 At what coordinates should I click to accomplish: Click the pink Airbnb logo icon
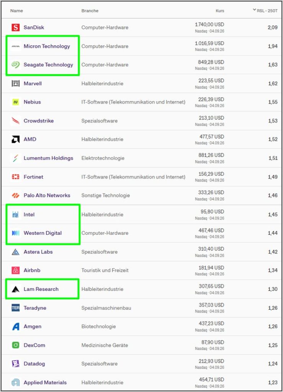(15, 270)
